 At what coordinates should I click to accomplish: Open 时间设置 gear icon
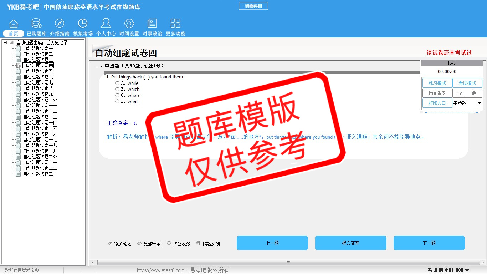(129, 24)
